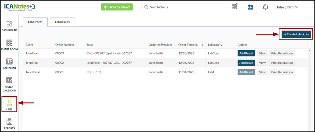Open order number 00001 link
This screenshot has height=132, width=315.
point(60,72)
